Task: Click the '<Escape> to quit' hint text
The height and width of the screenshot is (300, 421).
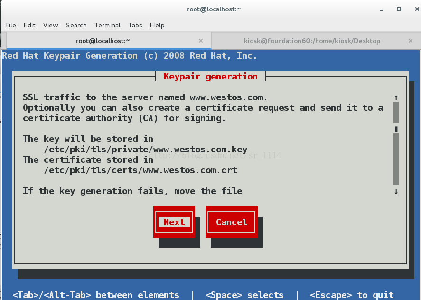Action: (x=352, y=295)
